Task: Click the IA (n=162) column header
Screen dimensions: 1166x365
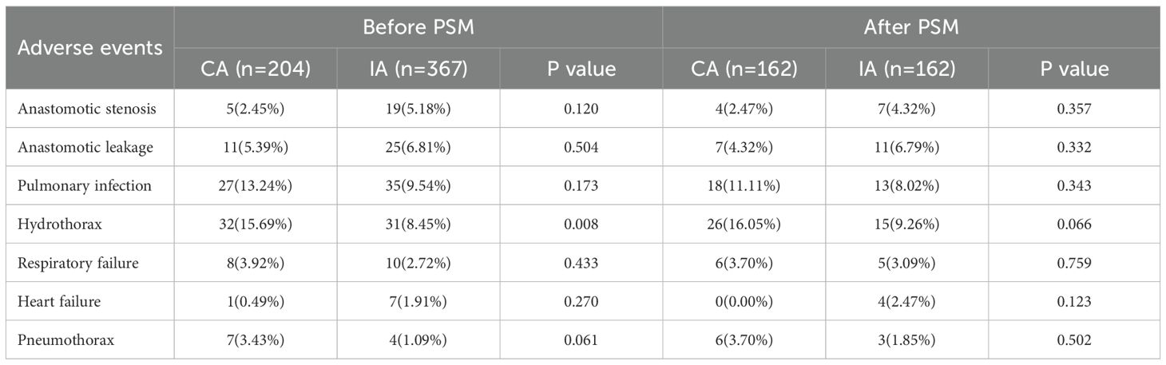Action: tap(907, 69)
